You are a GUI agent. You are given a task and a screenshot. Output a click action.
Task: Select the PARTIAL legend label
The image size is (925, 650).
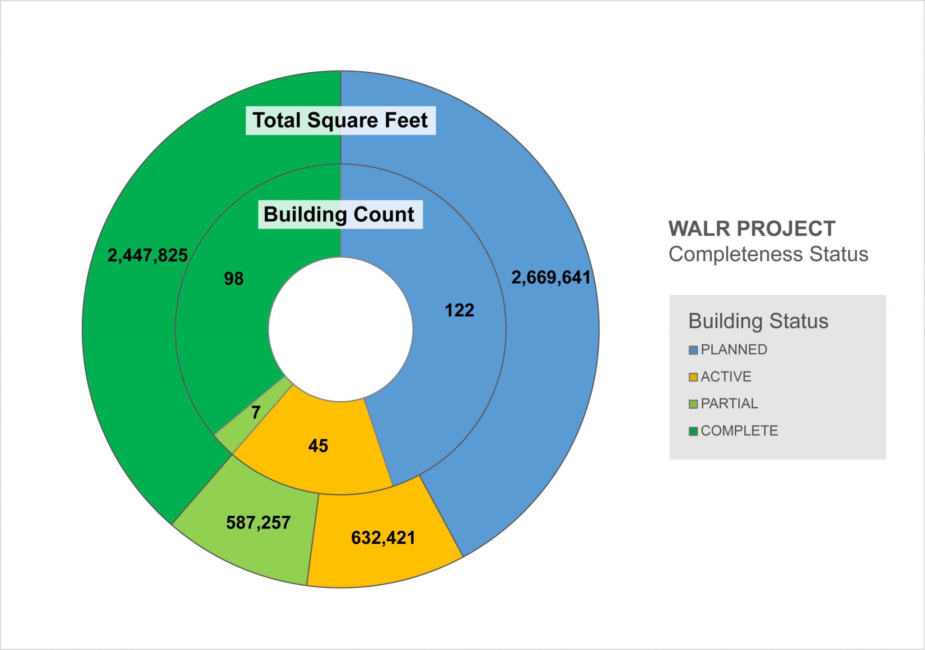(729, 403)
